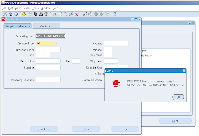The height and width of the screenshot is (136, 199).
Task: Select the Supplier and Internal tab
Action: [18, 26]
